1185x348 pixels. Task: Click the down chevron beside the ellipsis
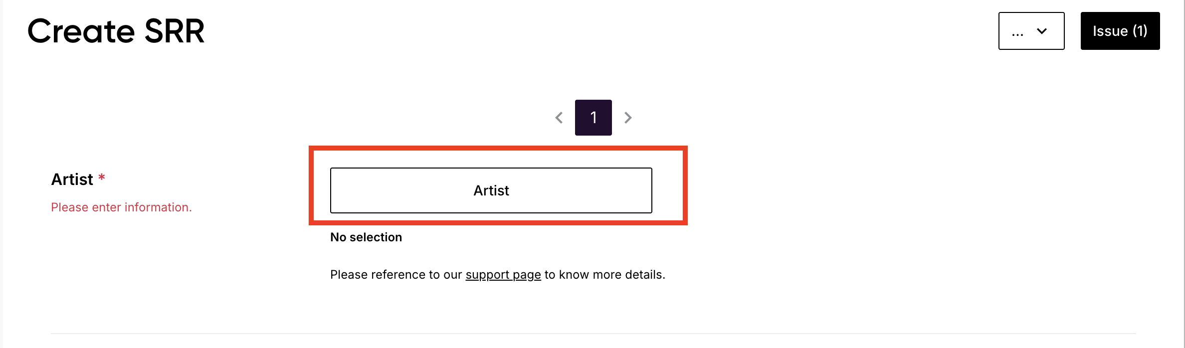click(x=1042, y=31)
